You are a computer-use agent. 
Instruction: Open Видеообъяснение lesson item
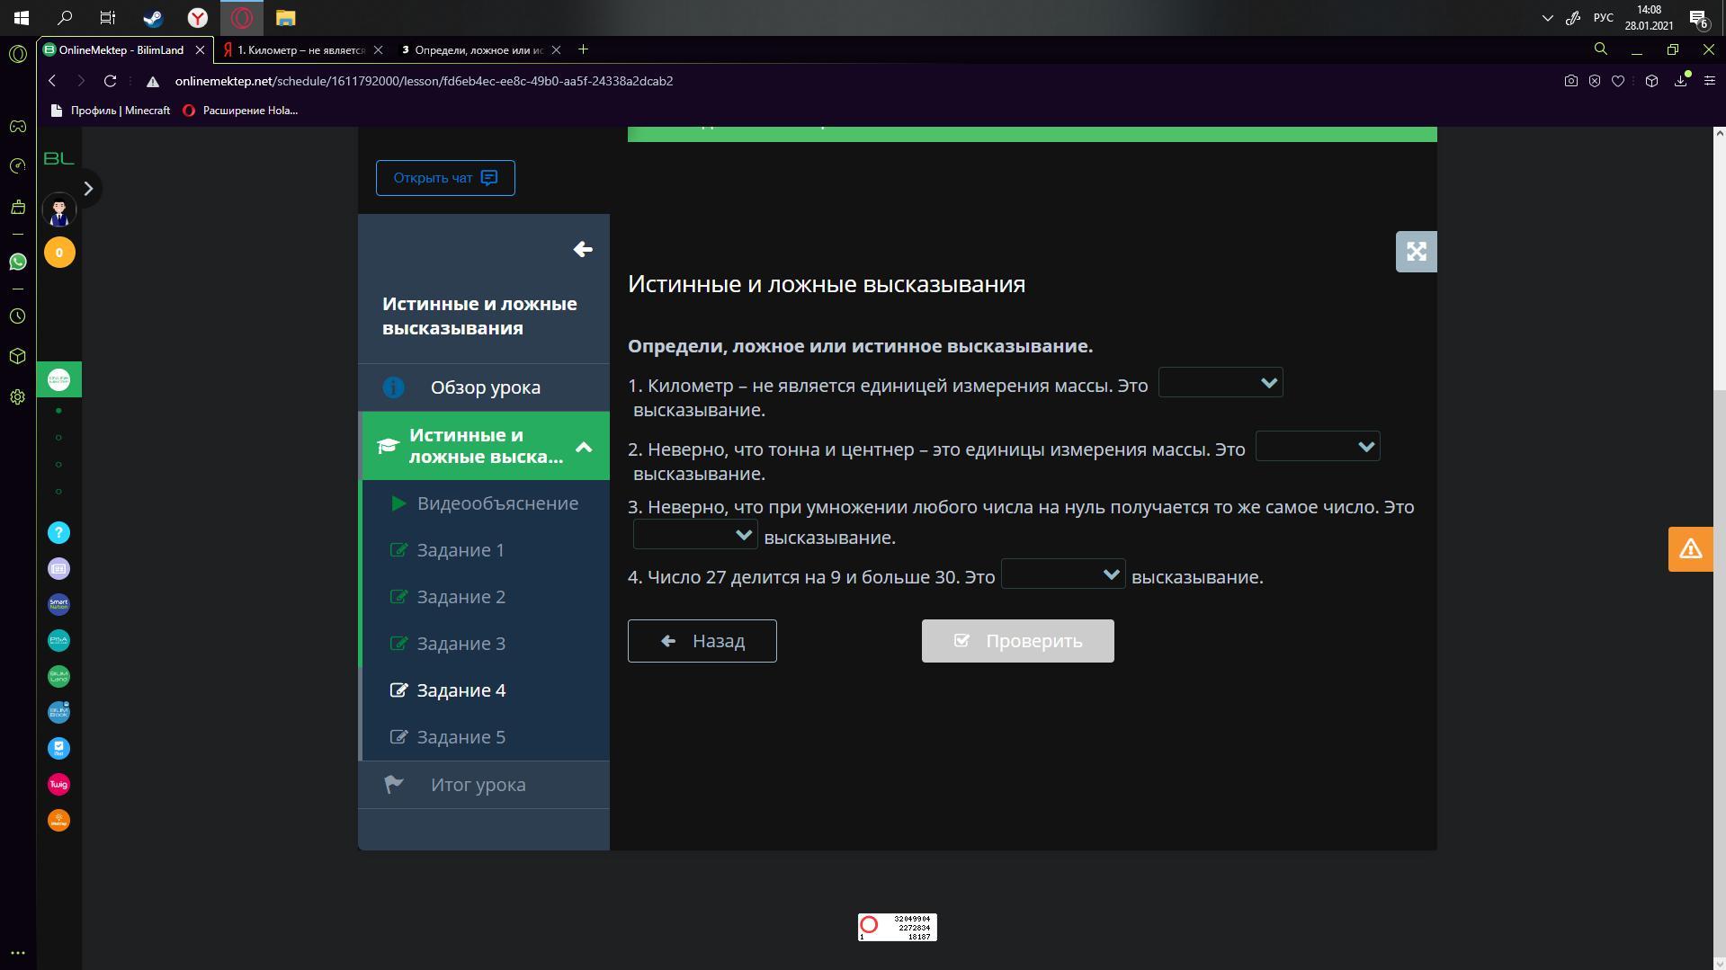click(496, 503)
